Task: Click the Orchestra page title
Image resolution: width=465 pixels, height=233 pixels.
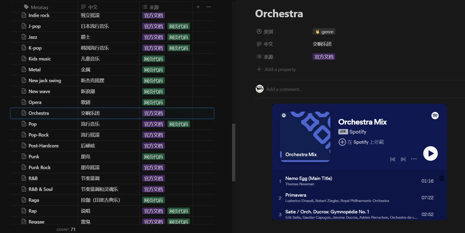Action: coord(279,14)
